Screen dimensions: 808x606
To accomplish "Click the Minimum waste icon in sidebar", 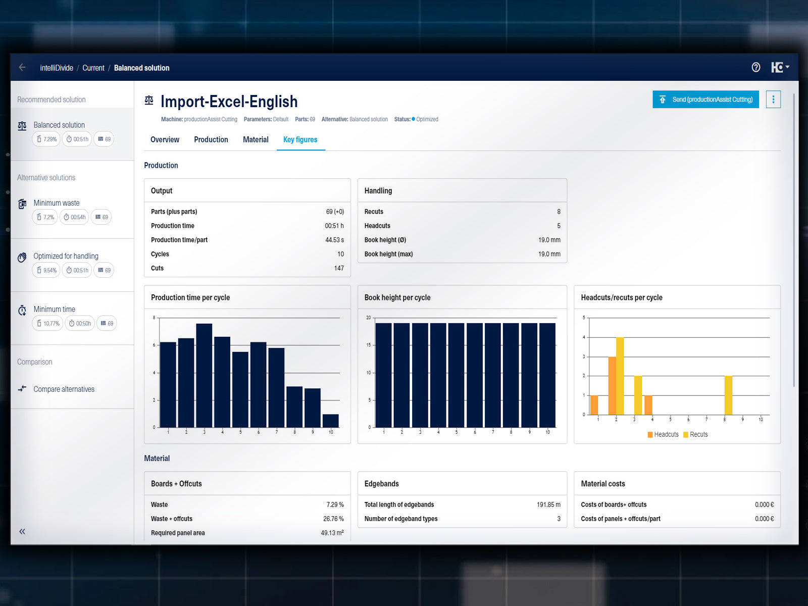I will [22, 204].
